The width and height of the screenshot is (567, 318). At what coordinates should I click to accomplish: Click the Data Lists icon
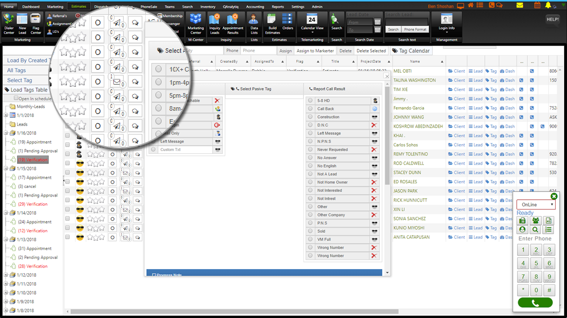tap(254, 23)
